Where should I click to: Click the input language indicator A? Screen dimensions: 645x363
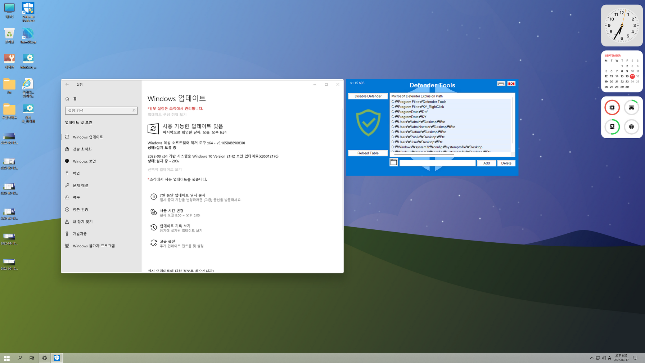coord(609,358)
